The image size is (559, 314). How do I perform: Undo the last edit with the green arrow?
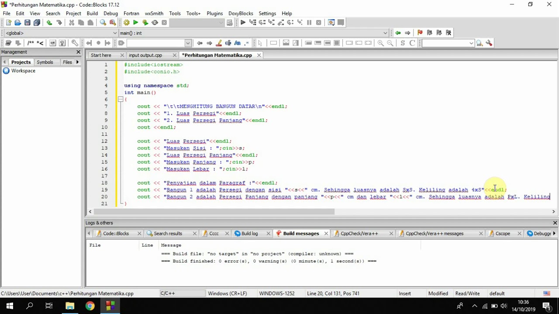(49, 23)
